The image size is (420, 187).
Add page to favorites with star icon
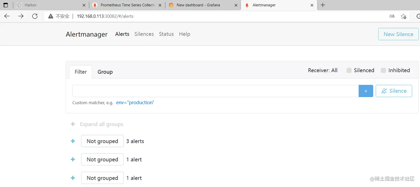click(404, 16)
